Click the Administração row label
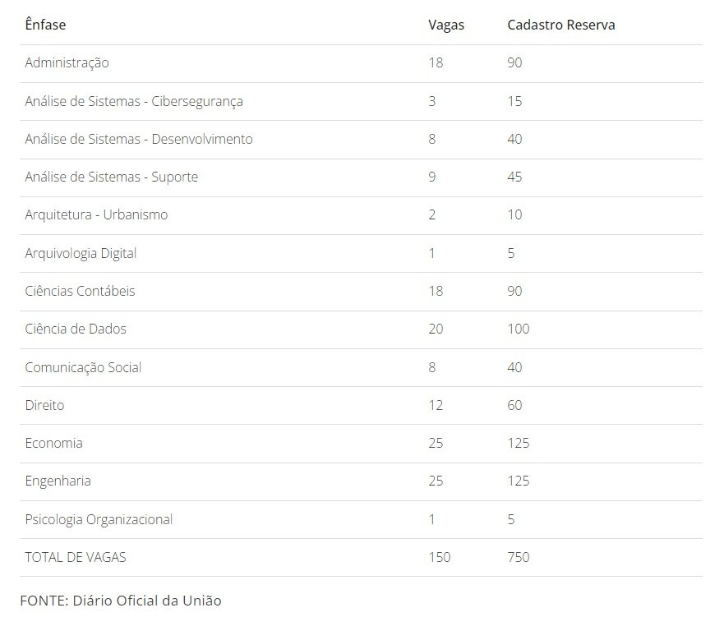 pos(67,62)
